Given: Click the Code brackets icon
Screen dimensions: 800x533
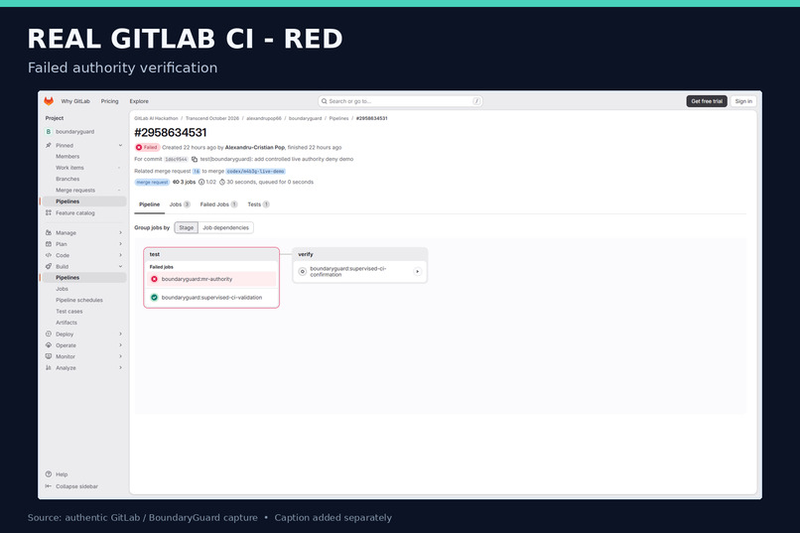Looking at the screenshot, I should (49, 255).
